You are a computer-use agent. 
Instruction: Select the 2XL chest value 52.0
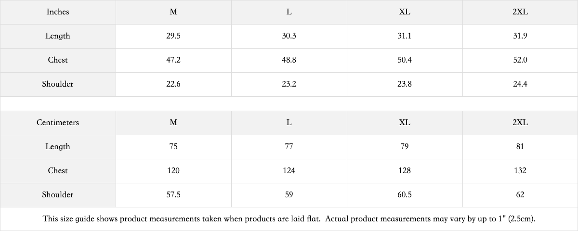click(x=520, y=60)
